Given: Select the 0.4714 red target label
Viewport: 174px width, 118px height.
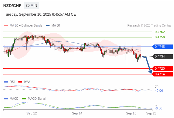Looking at the screenshot, I should [x=162, y=74].
